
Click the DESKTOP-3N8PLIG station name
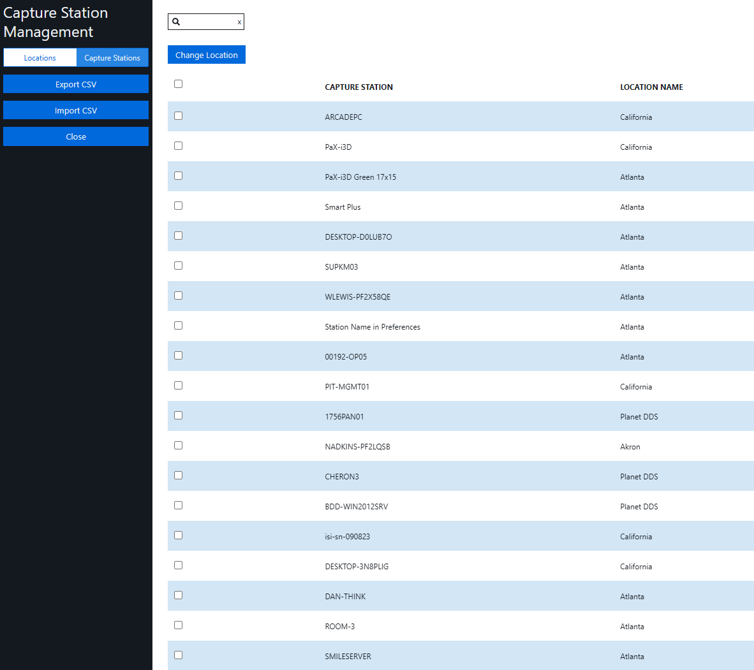pyautogui.click(x=357, y=567)
